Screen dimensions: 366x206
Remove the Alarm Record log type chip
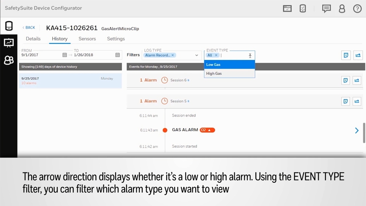pyautogui.click(x=173, y=55)
